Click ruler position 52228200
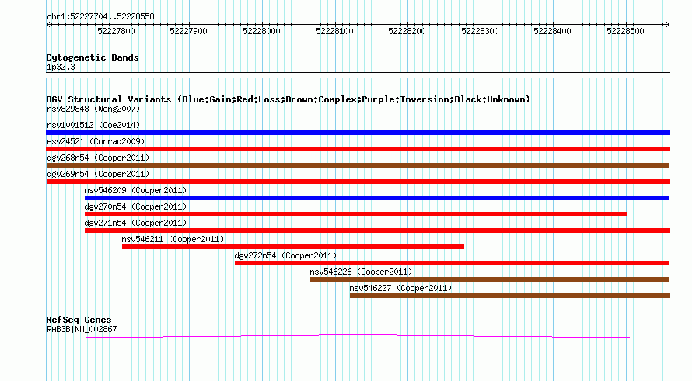 [407, 31]
